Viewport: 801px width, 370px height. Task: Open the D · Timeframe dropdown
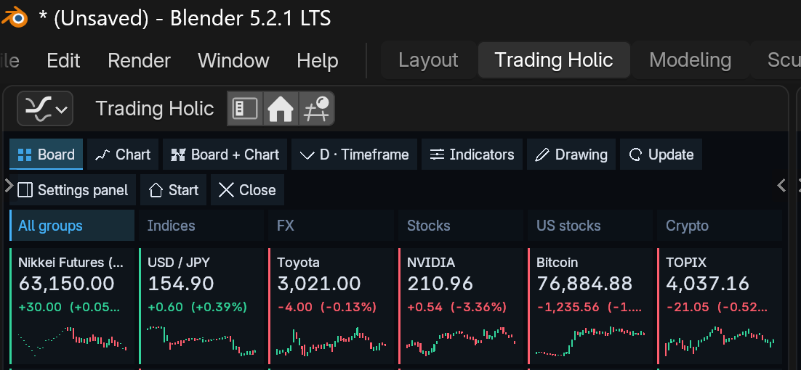coord(355,155)
